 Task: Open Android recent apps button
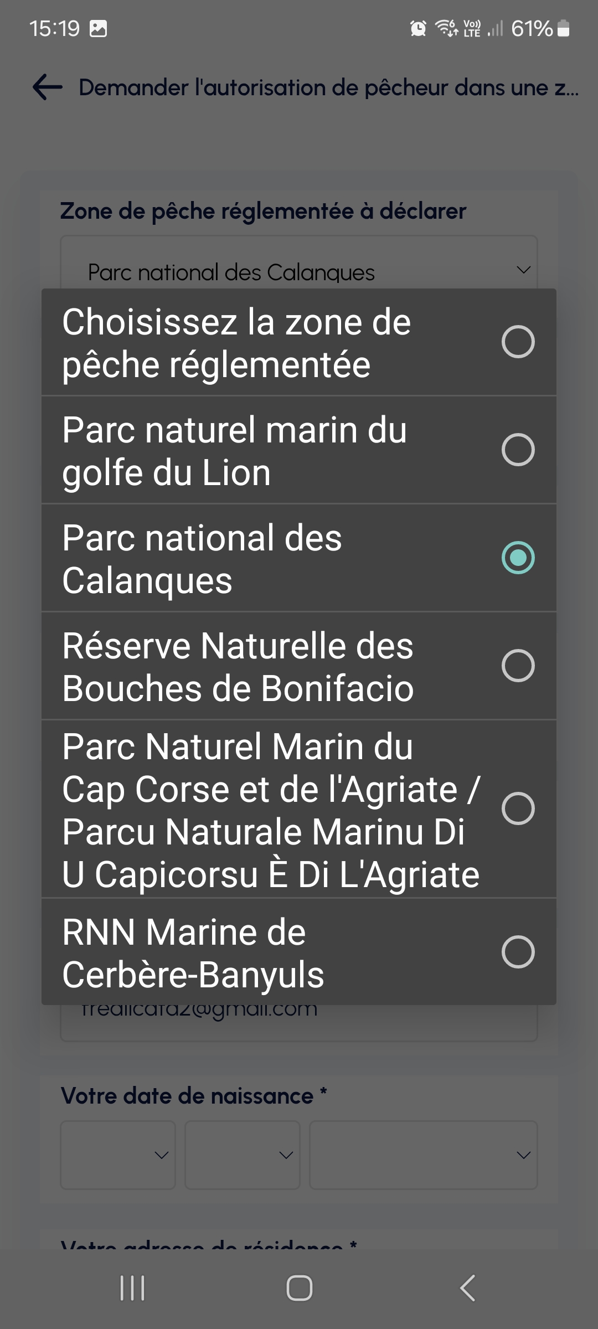(x=132, y=1287)
